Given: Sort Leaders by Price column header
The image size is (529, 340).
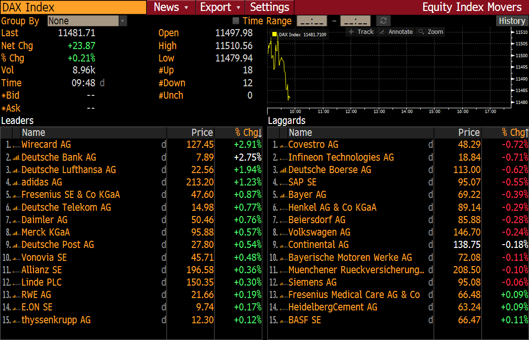Looking at the screenshot, I should (190, 133).
